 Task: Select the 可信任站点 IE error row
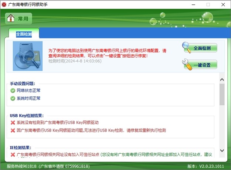coord(114,154)
